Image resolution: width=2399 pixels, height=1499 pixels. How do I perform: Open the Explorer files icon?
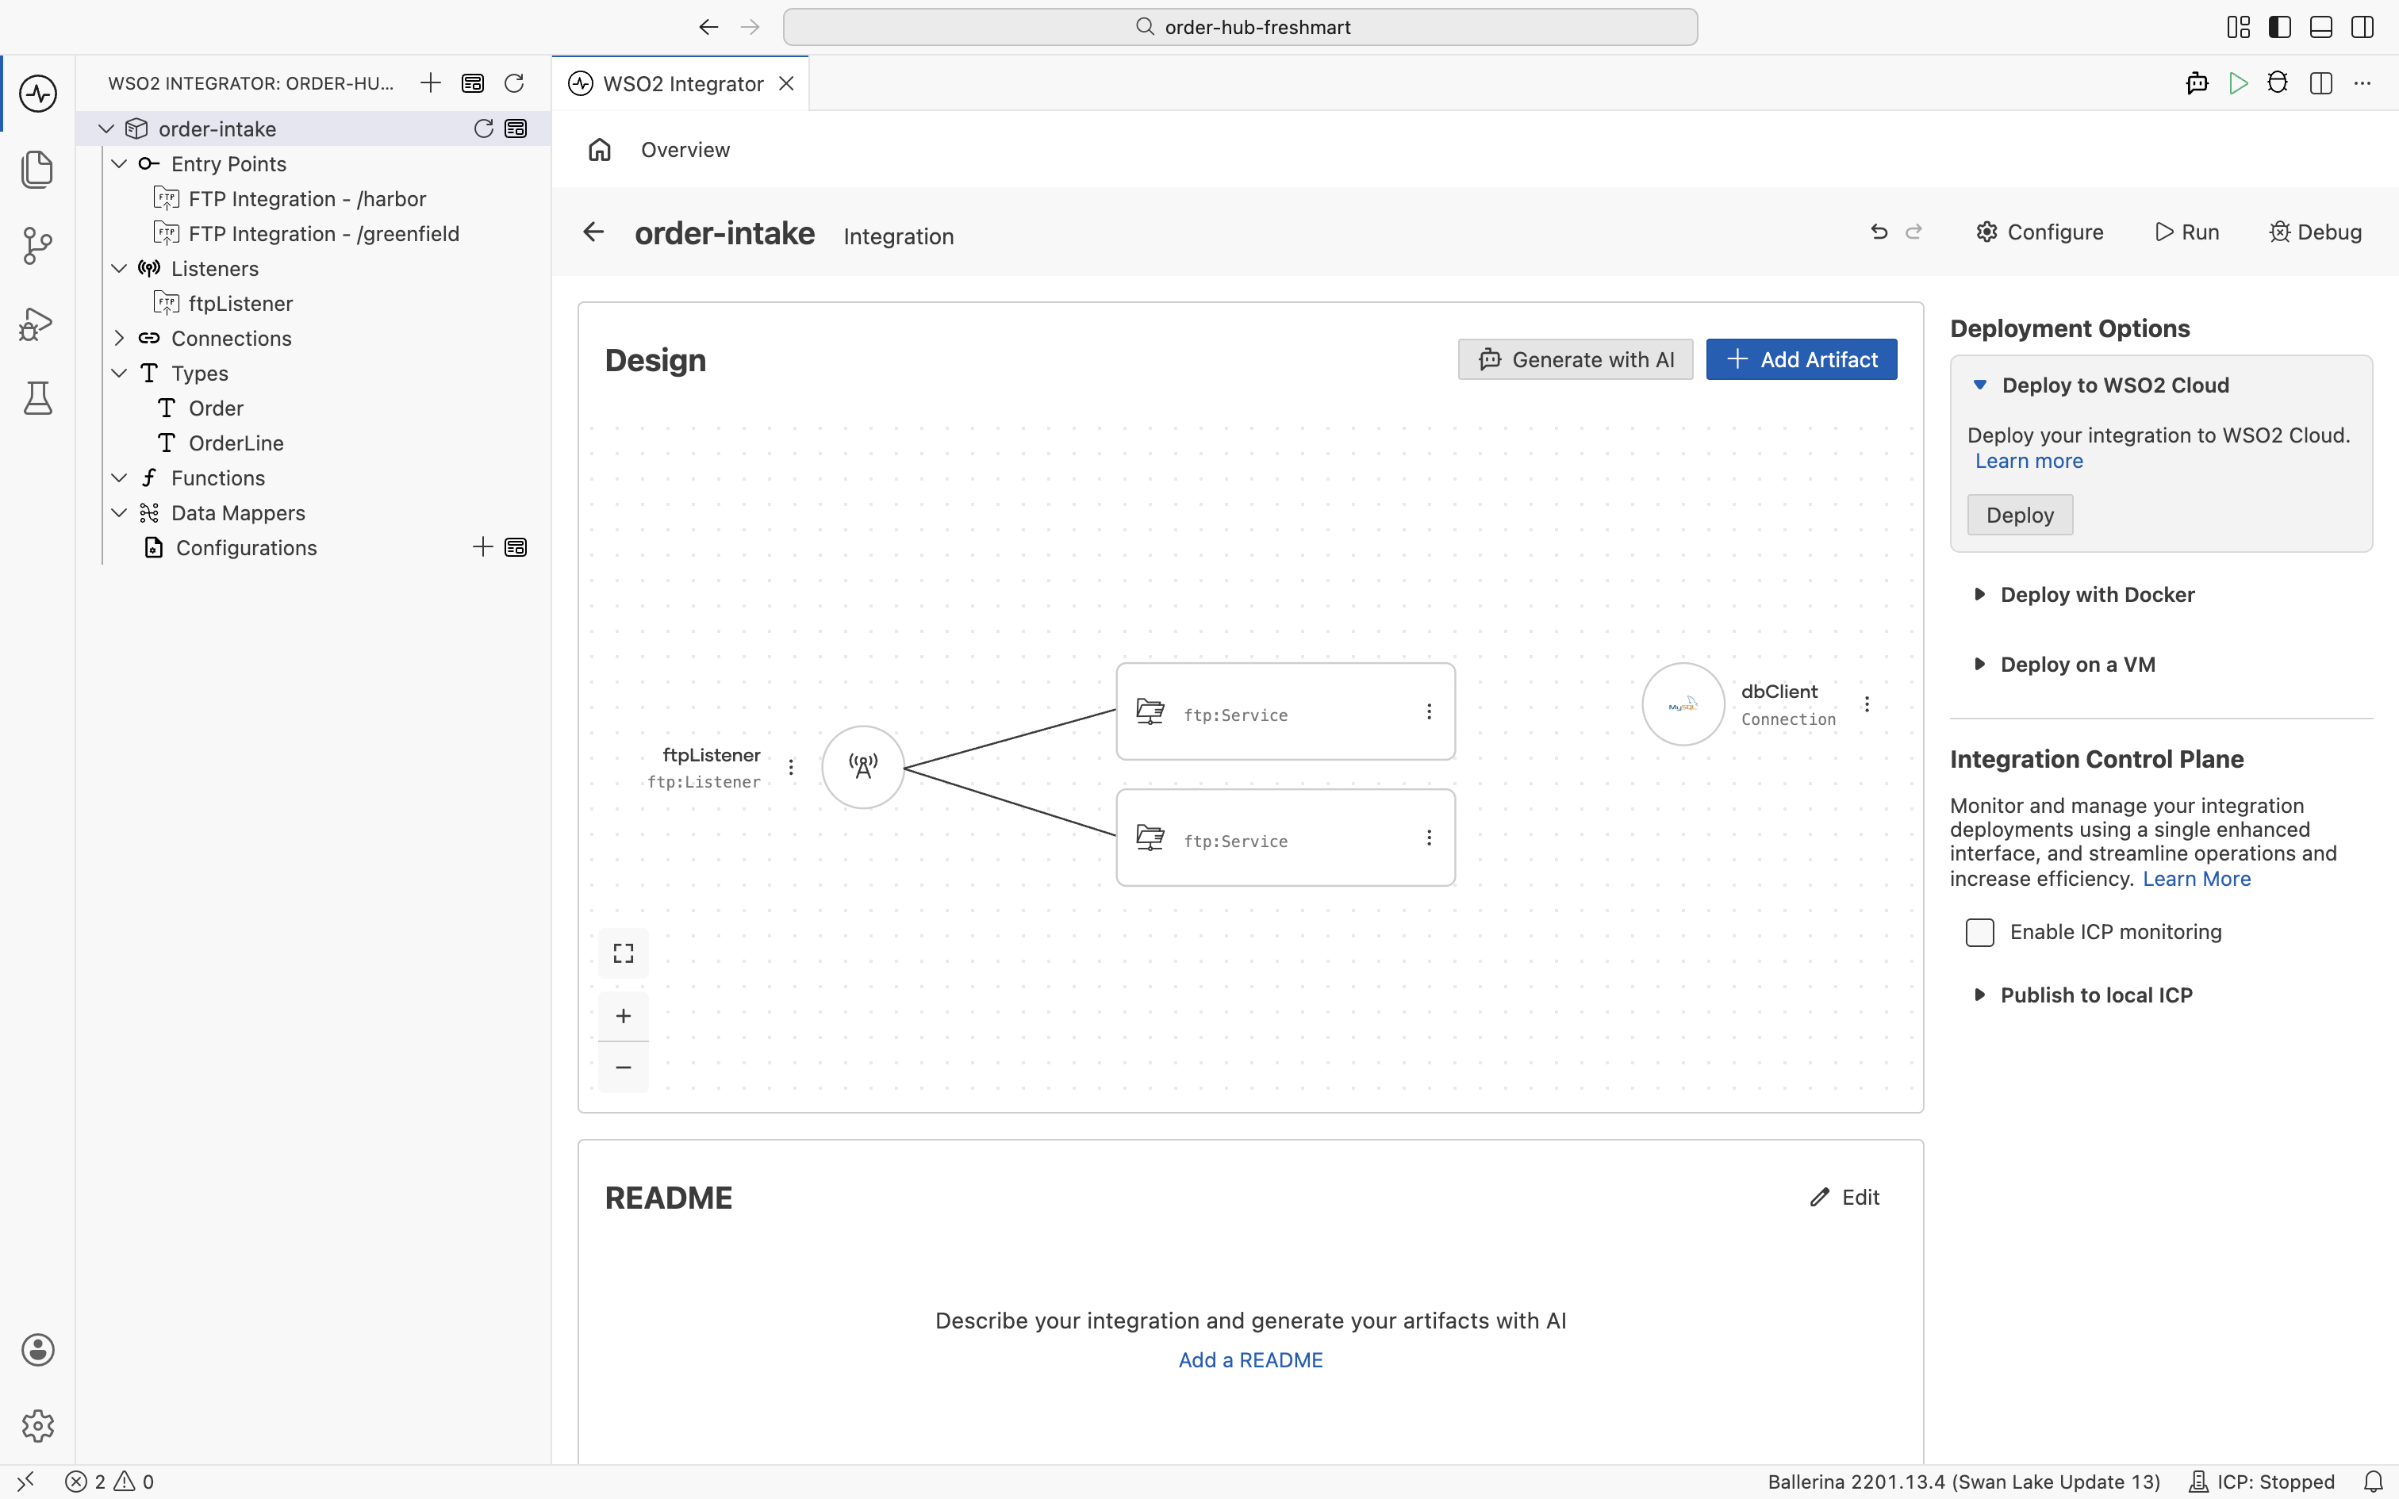tap(37, 170)
